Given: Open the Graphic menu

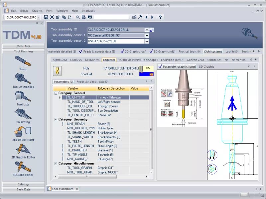Looking at the screenshot, I should pyautogui.click(x=37, y=11).
